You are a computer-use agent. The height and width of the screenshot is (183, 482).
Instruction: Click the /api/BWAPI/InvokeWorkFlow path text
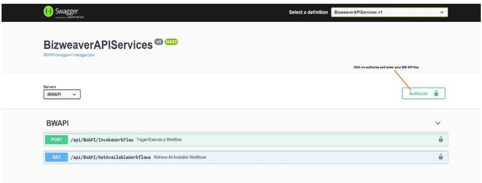tap(103, 140)
